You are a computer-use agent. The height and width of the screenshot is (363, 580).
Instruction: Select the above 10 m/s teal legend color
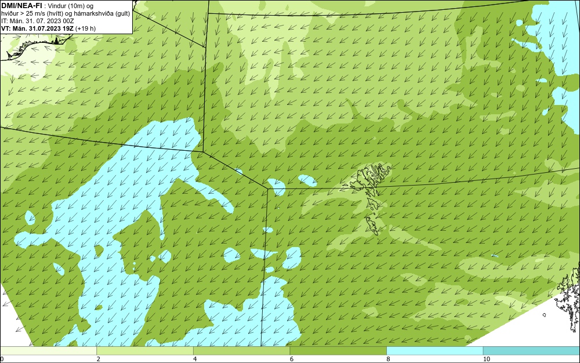[531, 351]
